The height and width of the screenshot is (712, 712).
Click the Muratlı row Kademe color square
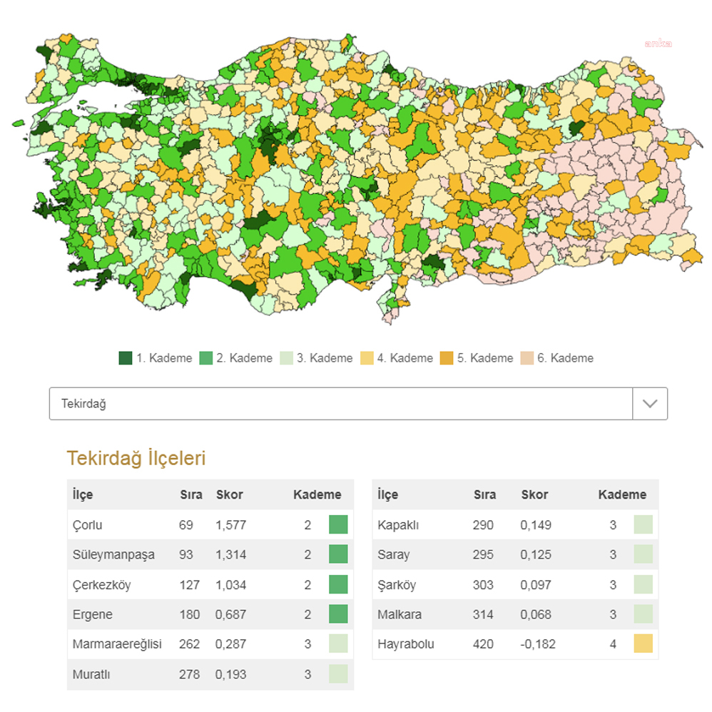(x=338, y=674)
